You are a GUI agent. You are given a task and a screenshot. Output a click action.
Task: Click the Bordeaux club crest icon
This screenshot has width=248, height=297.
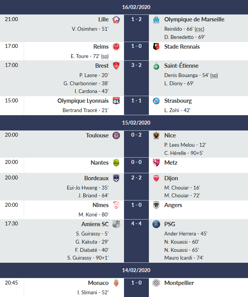pyautogui.click(x=116, y=178)
